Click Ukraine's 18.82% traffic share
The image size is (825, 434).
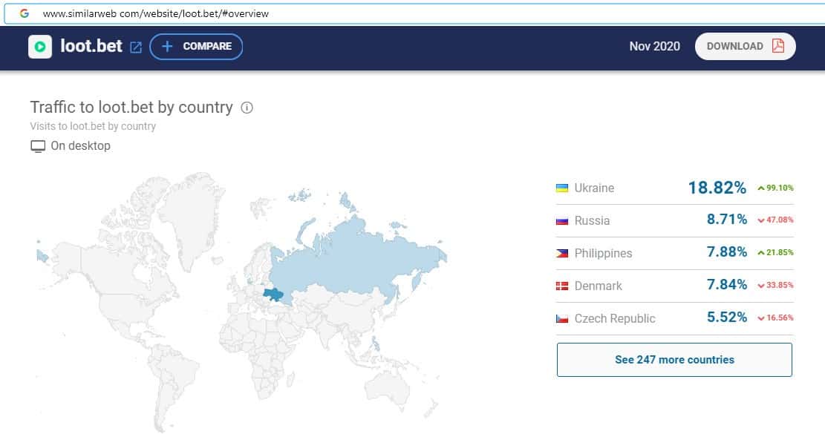(717, 188)
